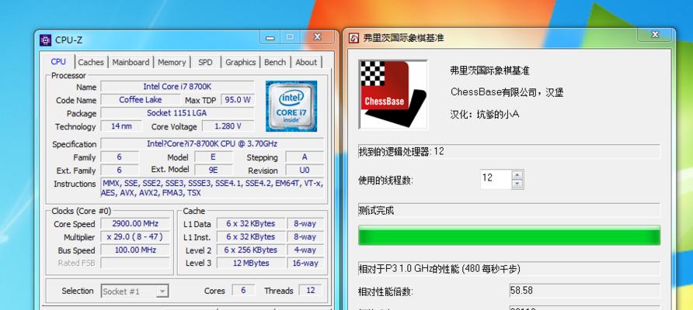Click the thread count field showing 12
The height and width of the screenshot is (310, 693).
click(x=496, y=179)
